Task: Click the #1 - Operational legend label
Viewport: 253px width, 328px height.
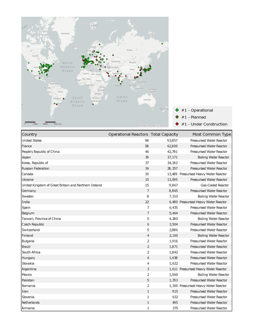Action: (x=197, y=110)
